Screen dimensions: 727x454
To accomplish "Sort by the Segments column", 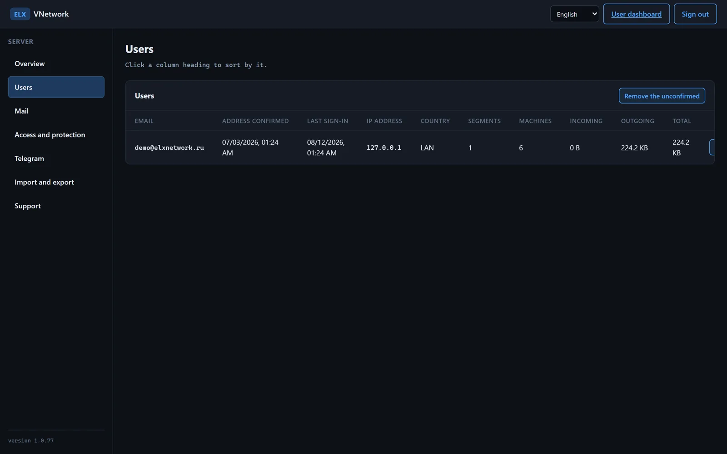I will [484, 121].
